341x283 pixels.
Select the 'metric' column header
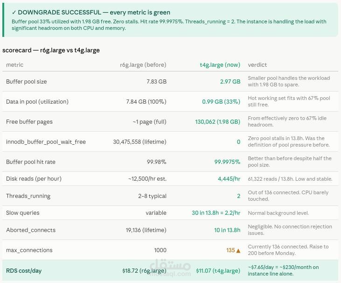(x=14, y=64)
